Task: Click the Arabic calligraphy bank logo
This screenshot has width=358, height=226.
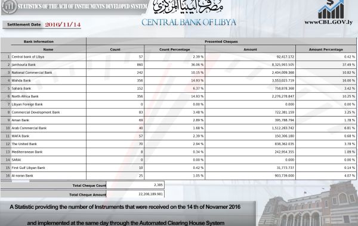Action: 188,7
